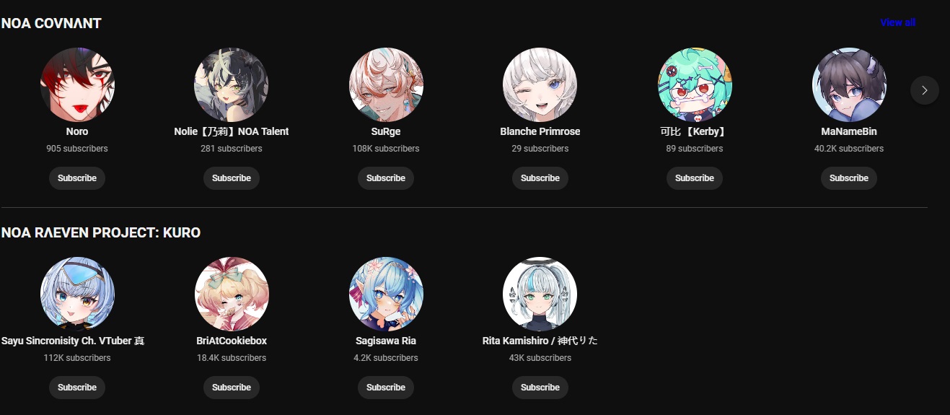This screenshot has height=415, width=950.
Task: Click Blanche Primrose's avatar image
Action: (x=540, y=84)
